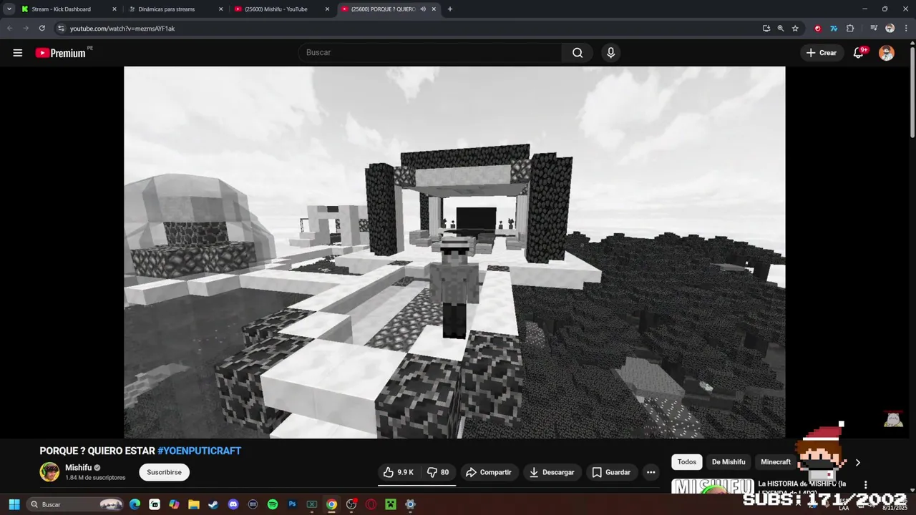Open Spotify from the taskbar

point(273,504)
